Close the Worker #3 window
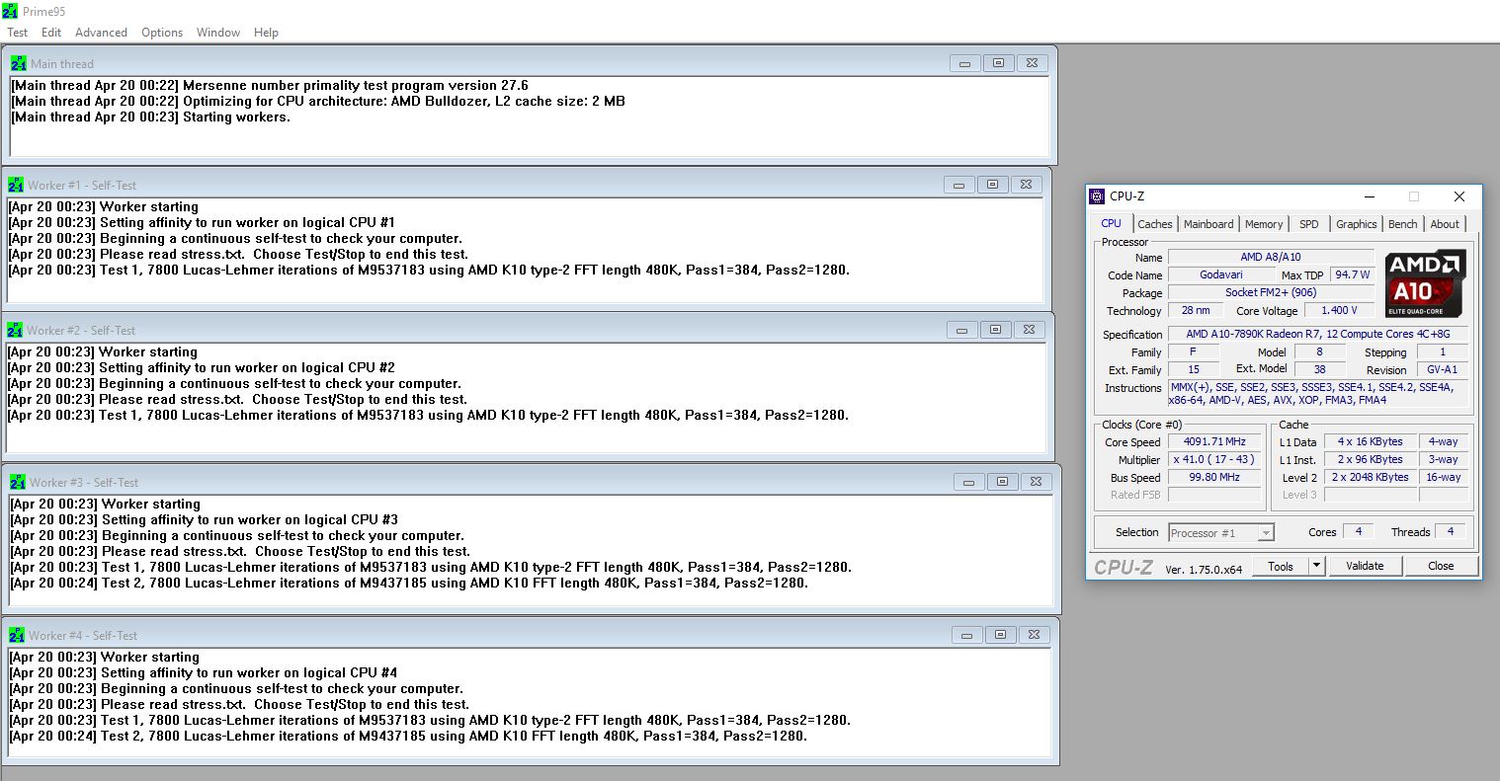 pos(1035,482)
